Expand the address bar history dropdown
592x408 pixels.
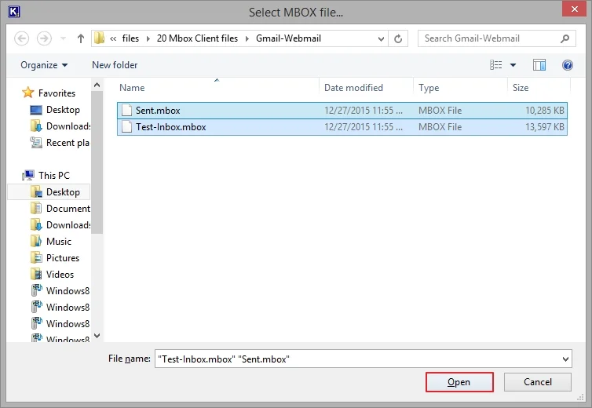click(381, 39)
